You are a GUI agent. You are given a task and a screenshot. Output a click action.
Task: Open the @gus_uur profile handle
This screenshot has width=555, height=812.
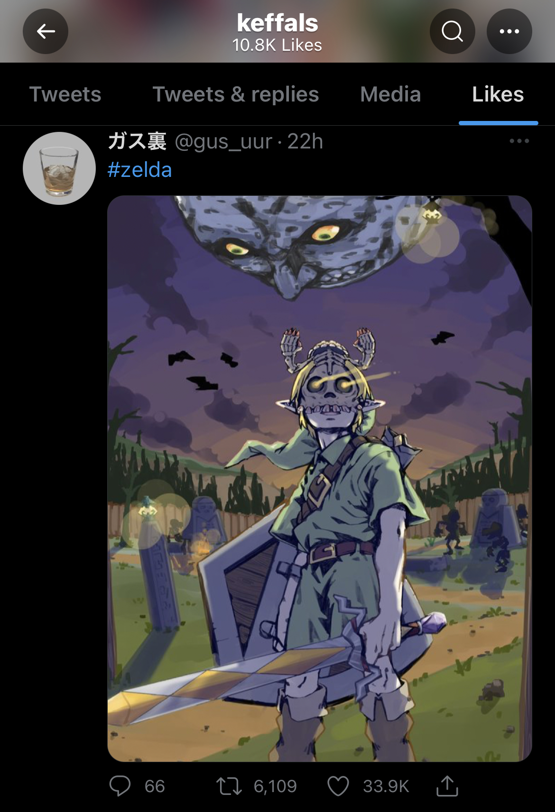pyautogui.click(x=224, y=141)
